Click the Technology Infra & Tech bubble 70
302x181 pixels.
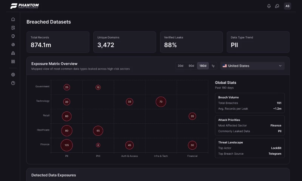(x=161, y=102)
